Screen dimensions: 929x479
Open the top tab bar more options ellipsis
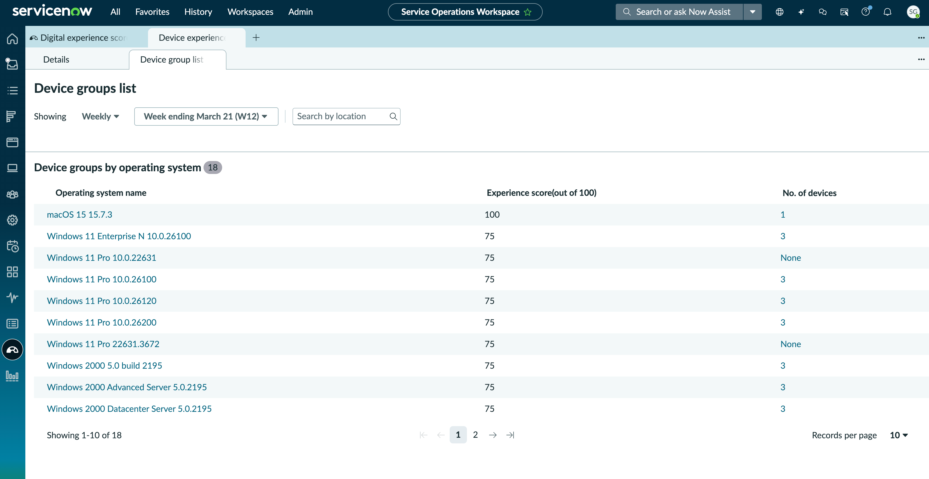point(921,37)
